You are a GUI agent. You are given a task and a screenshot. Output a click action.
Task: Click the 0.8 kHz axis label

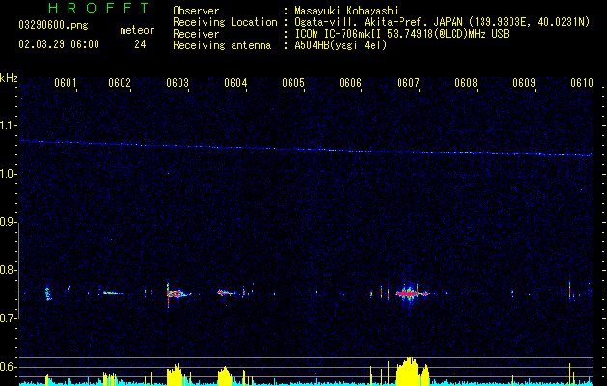click(x=8, y=270)
